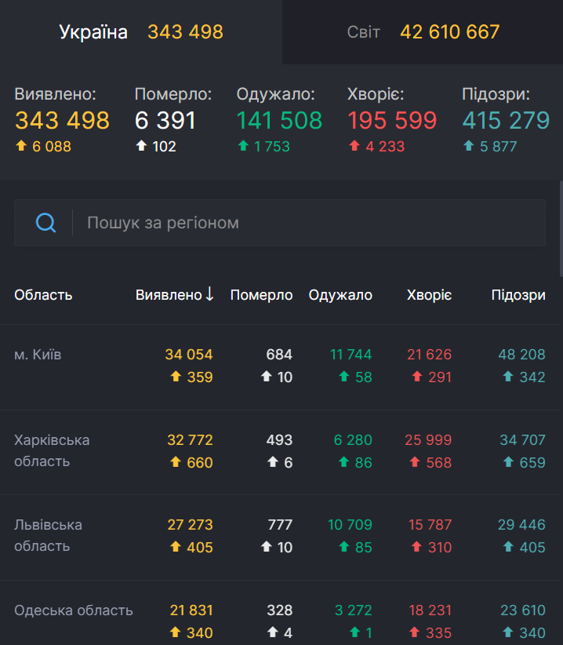563x645 pixels.
Task: Switch to the Світ tab
Action: (422, 32)
